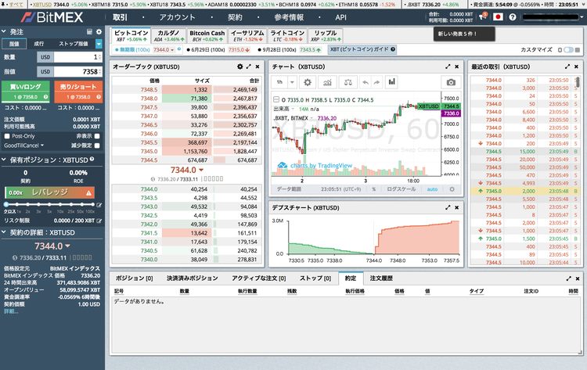Open the 参考情報 menu
The image size is (587, 370).
click(x=289, y=17)
